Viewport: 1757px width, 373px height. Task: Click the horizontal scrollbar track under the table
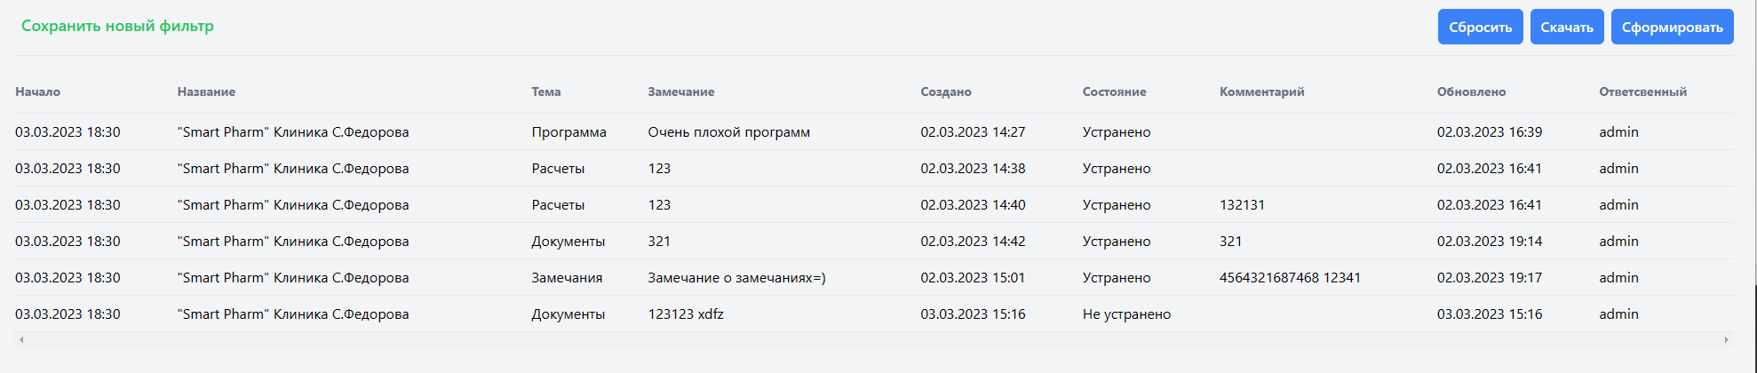[871, 340]
